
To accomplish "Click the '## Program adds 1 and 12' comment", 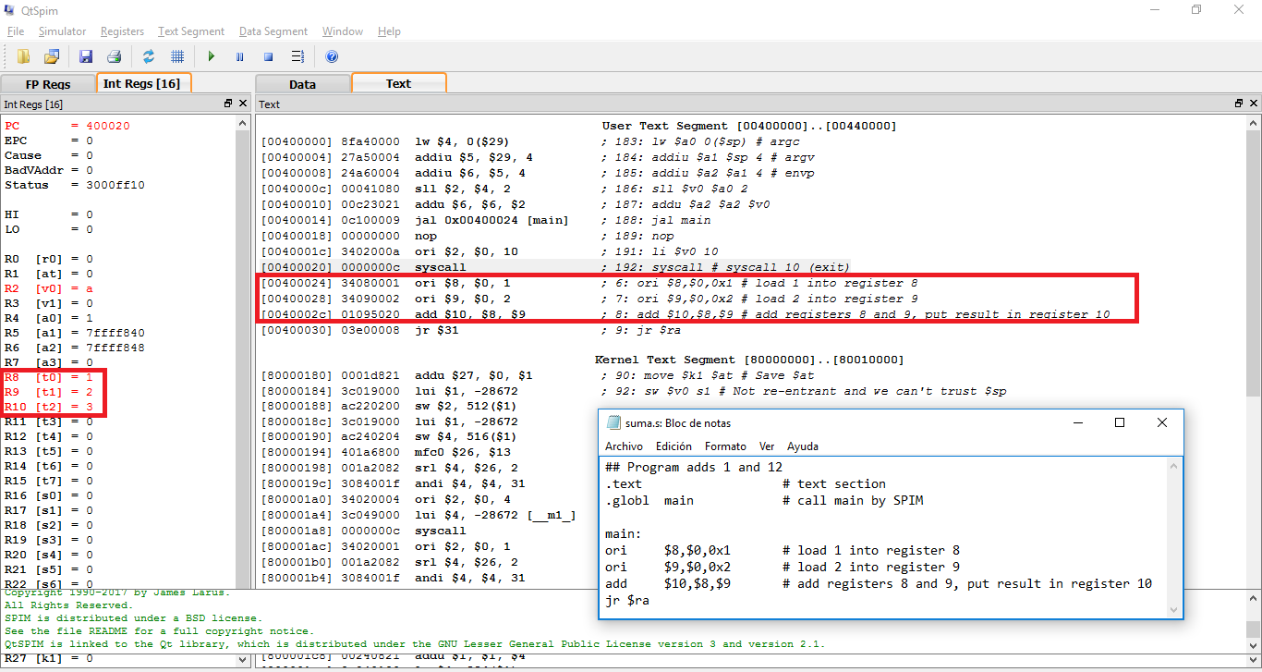I will click(x=694, y=467).
